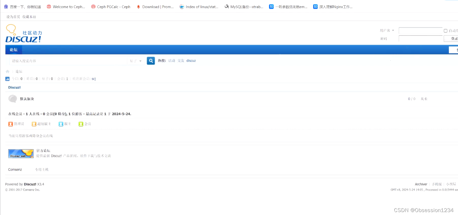
Task: Click the Discuz! logo
Action: 24,34
